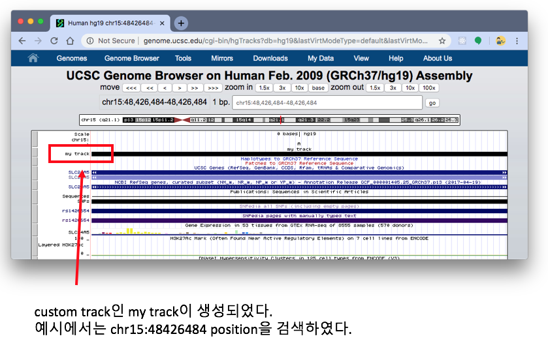
Task: Open the About Us menu
Action: [x=438, y=58]
